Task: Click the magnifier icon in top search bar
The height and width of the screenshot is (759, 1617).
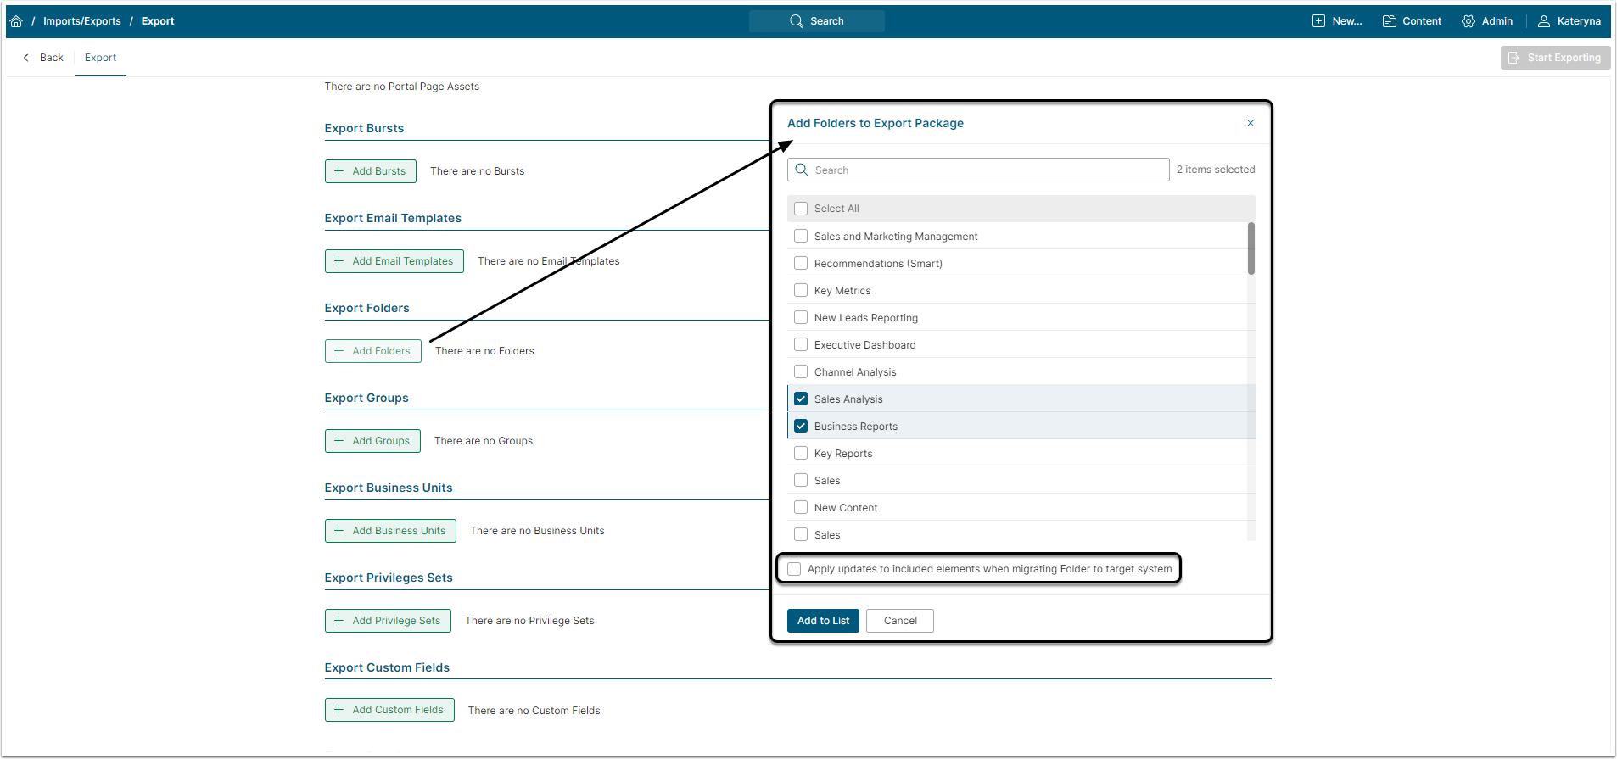Action: tap(796, 21)
